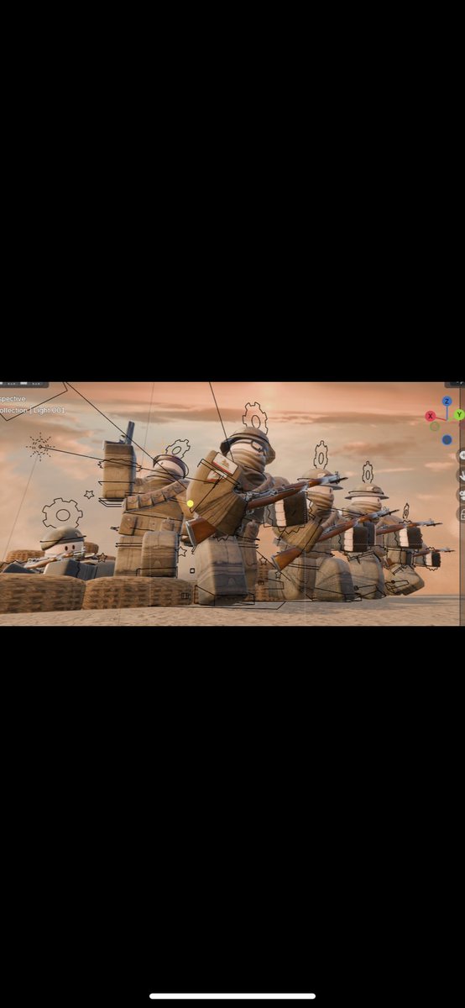Click the red X axis gizmo handle
Image resolution: width=465 pixels, height=1008 pixels.
(431, 416)
